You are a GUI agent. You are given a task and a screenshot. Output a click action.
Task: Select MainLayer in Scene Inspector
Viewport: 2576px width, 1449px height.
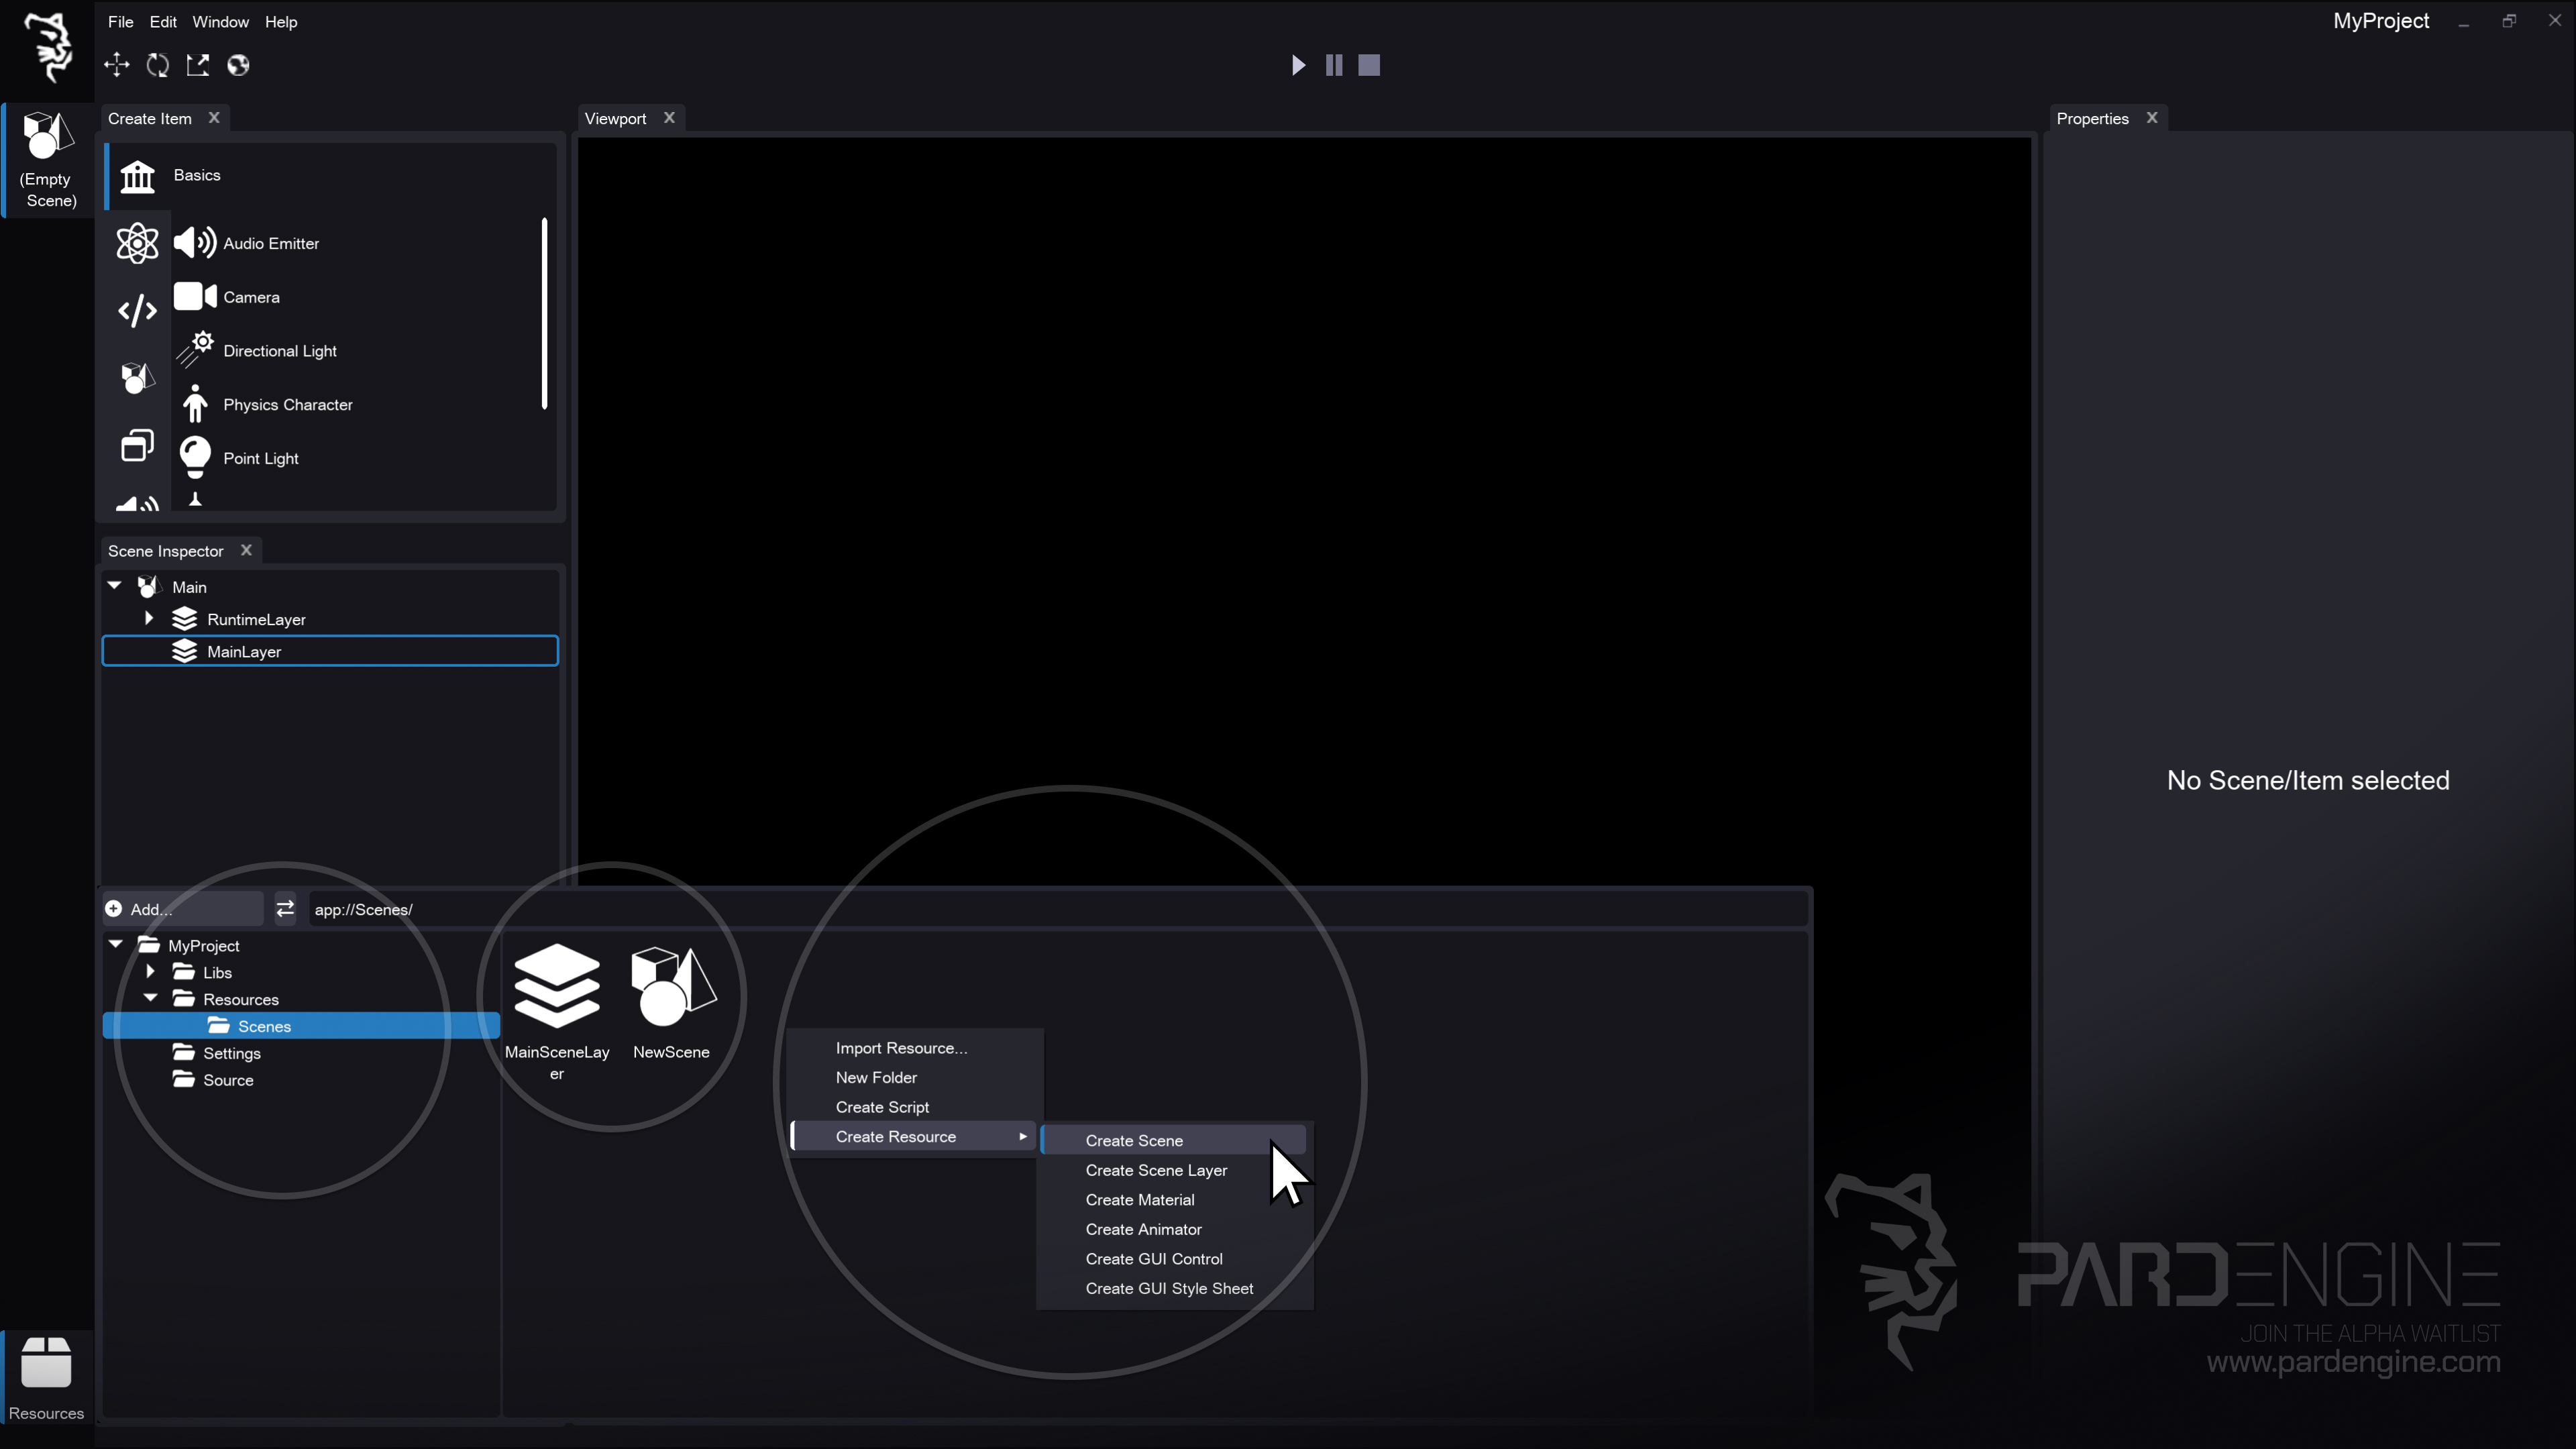[x=330, y=651]
